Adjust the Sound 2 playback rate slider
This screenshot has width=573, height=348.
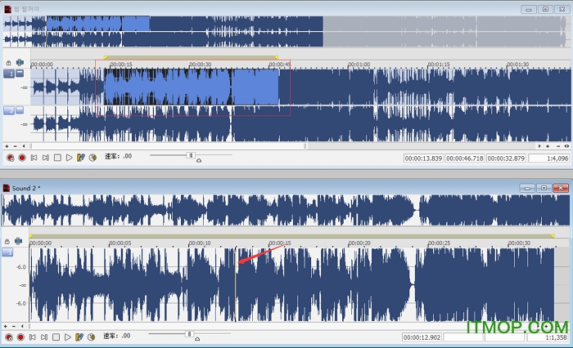point(189,334)
